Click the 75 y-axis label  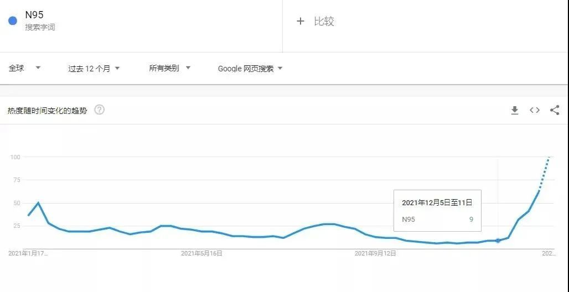click(x=17, y=180)
